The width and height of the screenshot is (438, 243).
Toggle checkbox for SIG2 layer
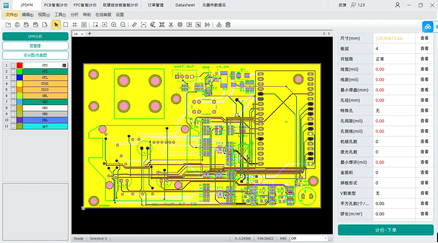coord(13,84)
